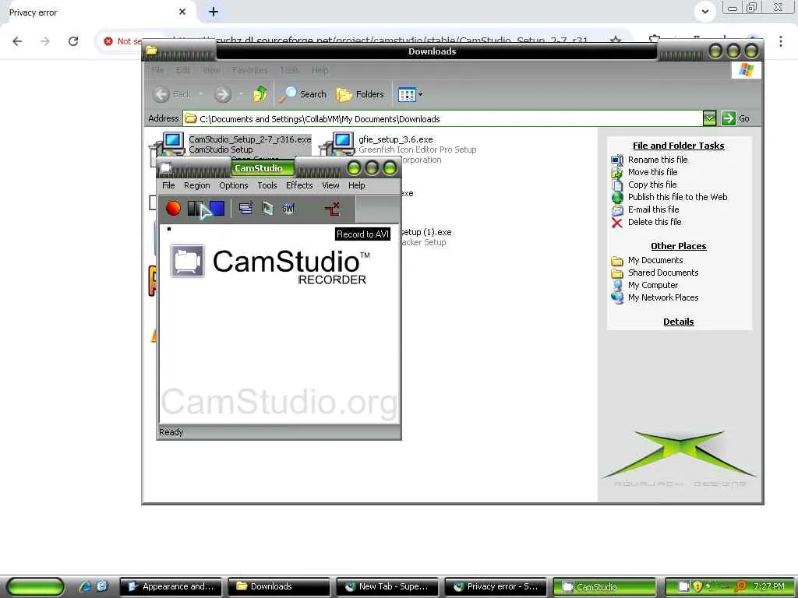
Task: Click the SWF producer icon in CamStudio
Action: tap(288, 208)
